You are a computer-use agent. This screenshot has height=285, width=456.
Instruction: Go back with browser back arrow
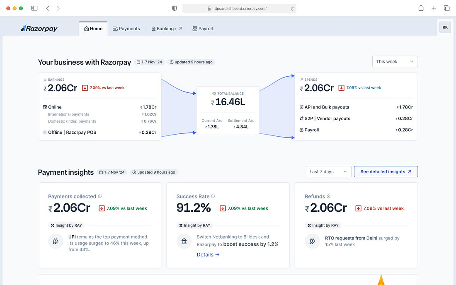[48, 8]
